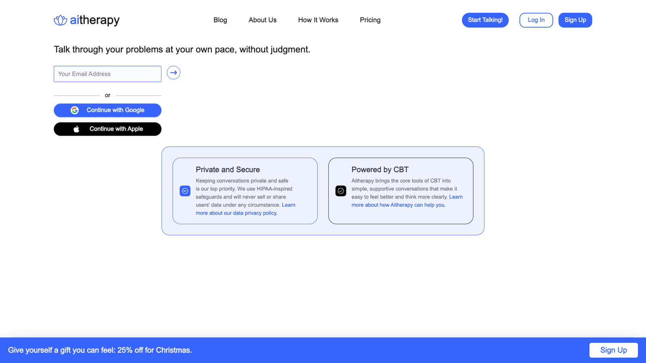Open the Pricing page
This screenshot has height=363, width=646.
(x=370, y=20)
